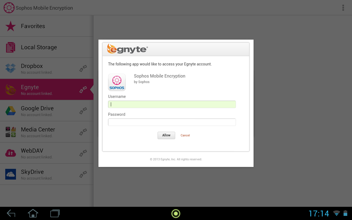This screenshot has height=220, width=352.
Task: Link account using Google Drive chain icon
Action: 83,111
